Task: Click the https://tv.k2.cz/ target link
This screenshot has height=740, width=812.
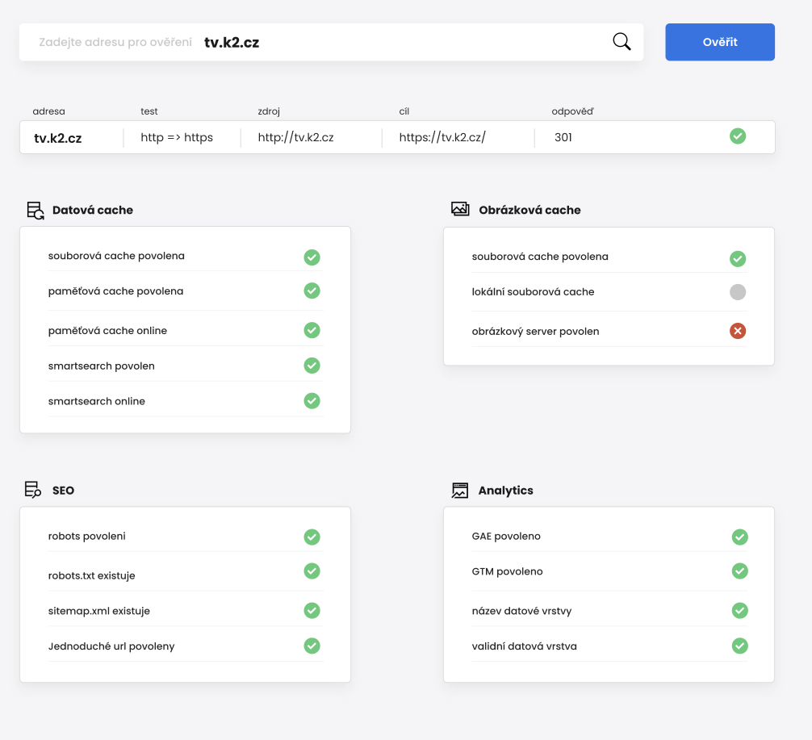Action: pos(442,137)
